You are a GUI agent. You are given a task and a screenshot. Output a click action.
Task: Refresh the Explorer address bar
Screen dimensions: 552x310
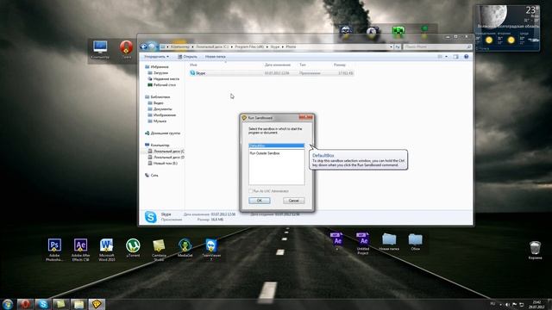tap(398, 46)
